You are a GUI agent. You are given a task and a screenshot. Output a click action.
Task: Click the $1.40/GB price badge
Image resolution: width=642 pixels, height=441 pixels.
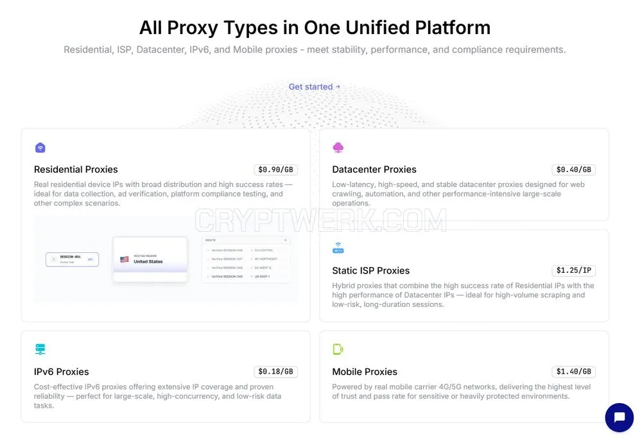point(573,372)
